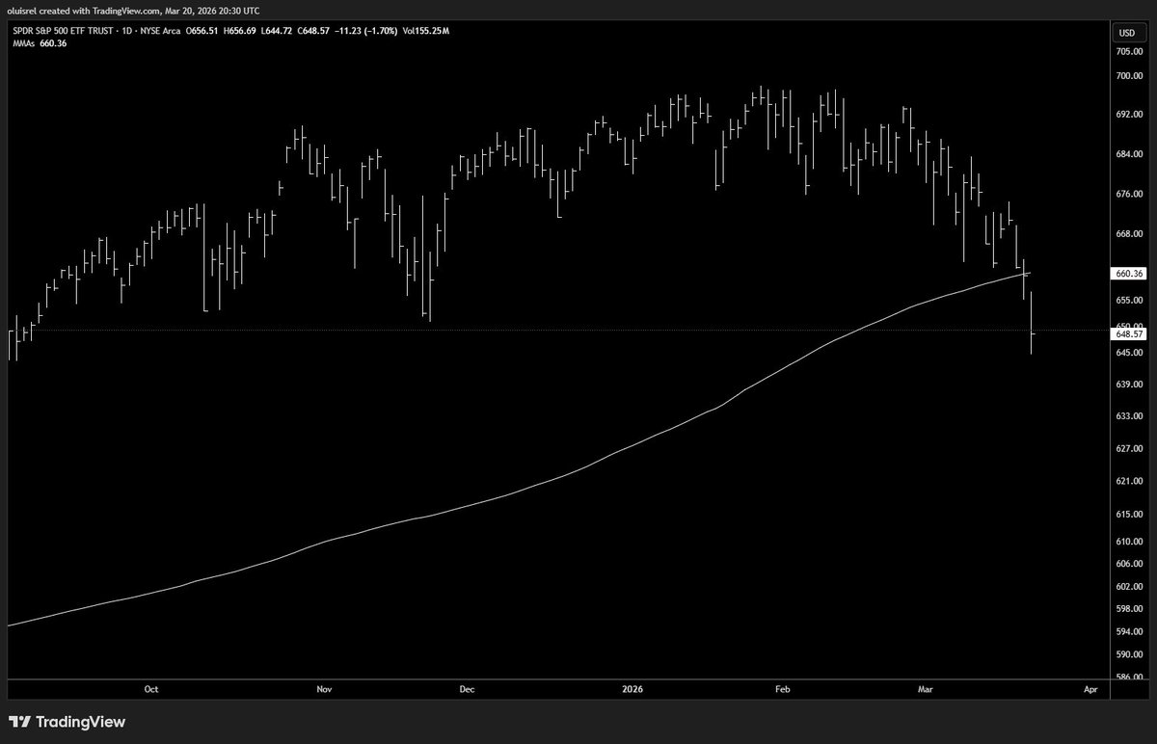Click the TradingView logo at bottom left
The width and height of the screenshot is (1157, 744).
click(x=67, y=722)
